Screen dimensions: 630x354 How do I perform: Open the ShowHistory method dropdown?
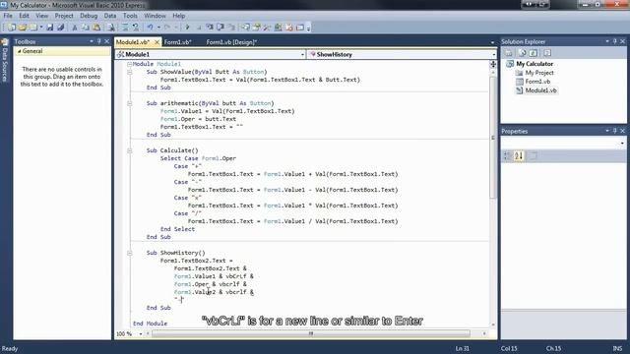click(494, 55)
